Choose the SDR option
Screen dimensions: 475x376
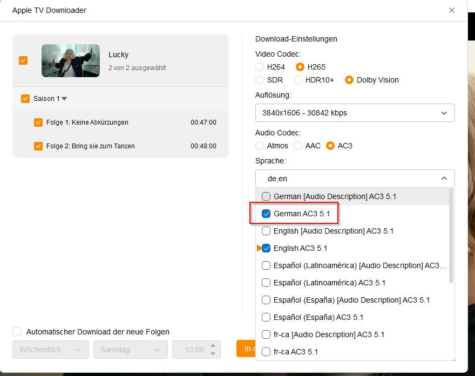click(x=260, y=80)
